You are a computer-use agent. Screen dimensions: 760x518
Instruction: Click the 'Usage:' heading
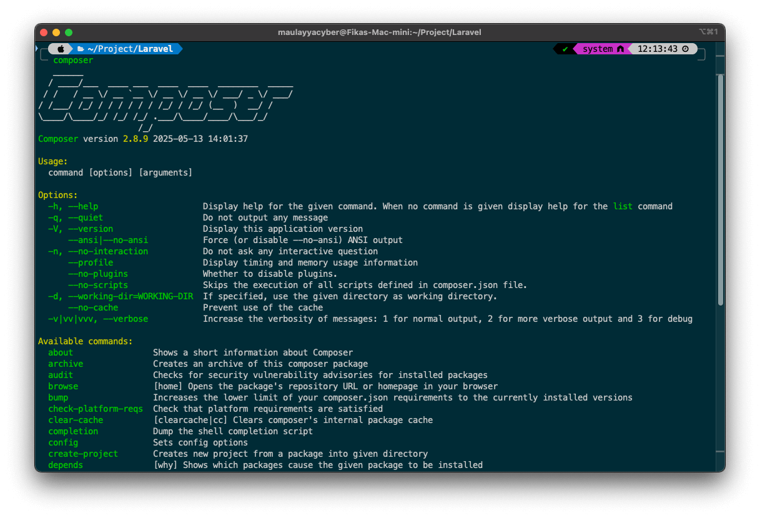53,161
